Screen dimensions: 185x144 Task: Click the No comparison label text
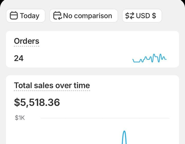pyautogui.click(x=88, y=16)
